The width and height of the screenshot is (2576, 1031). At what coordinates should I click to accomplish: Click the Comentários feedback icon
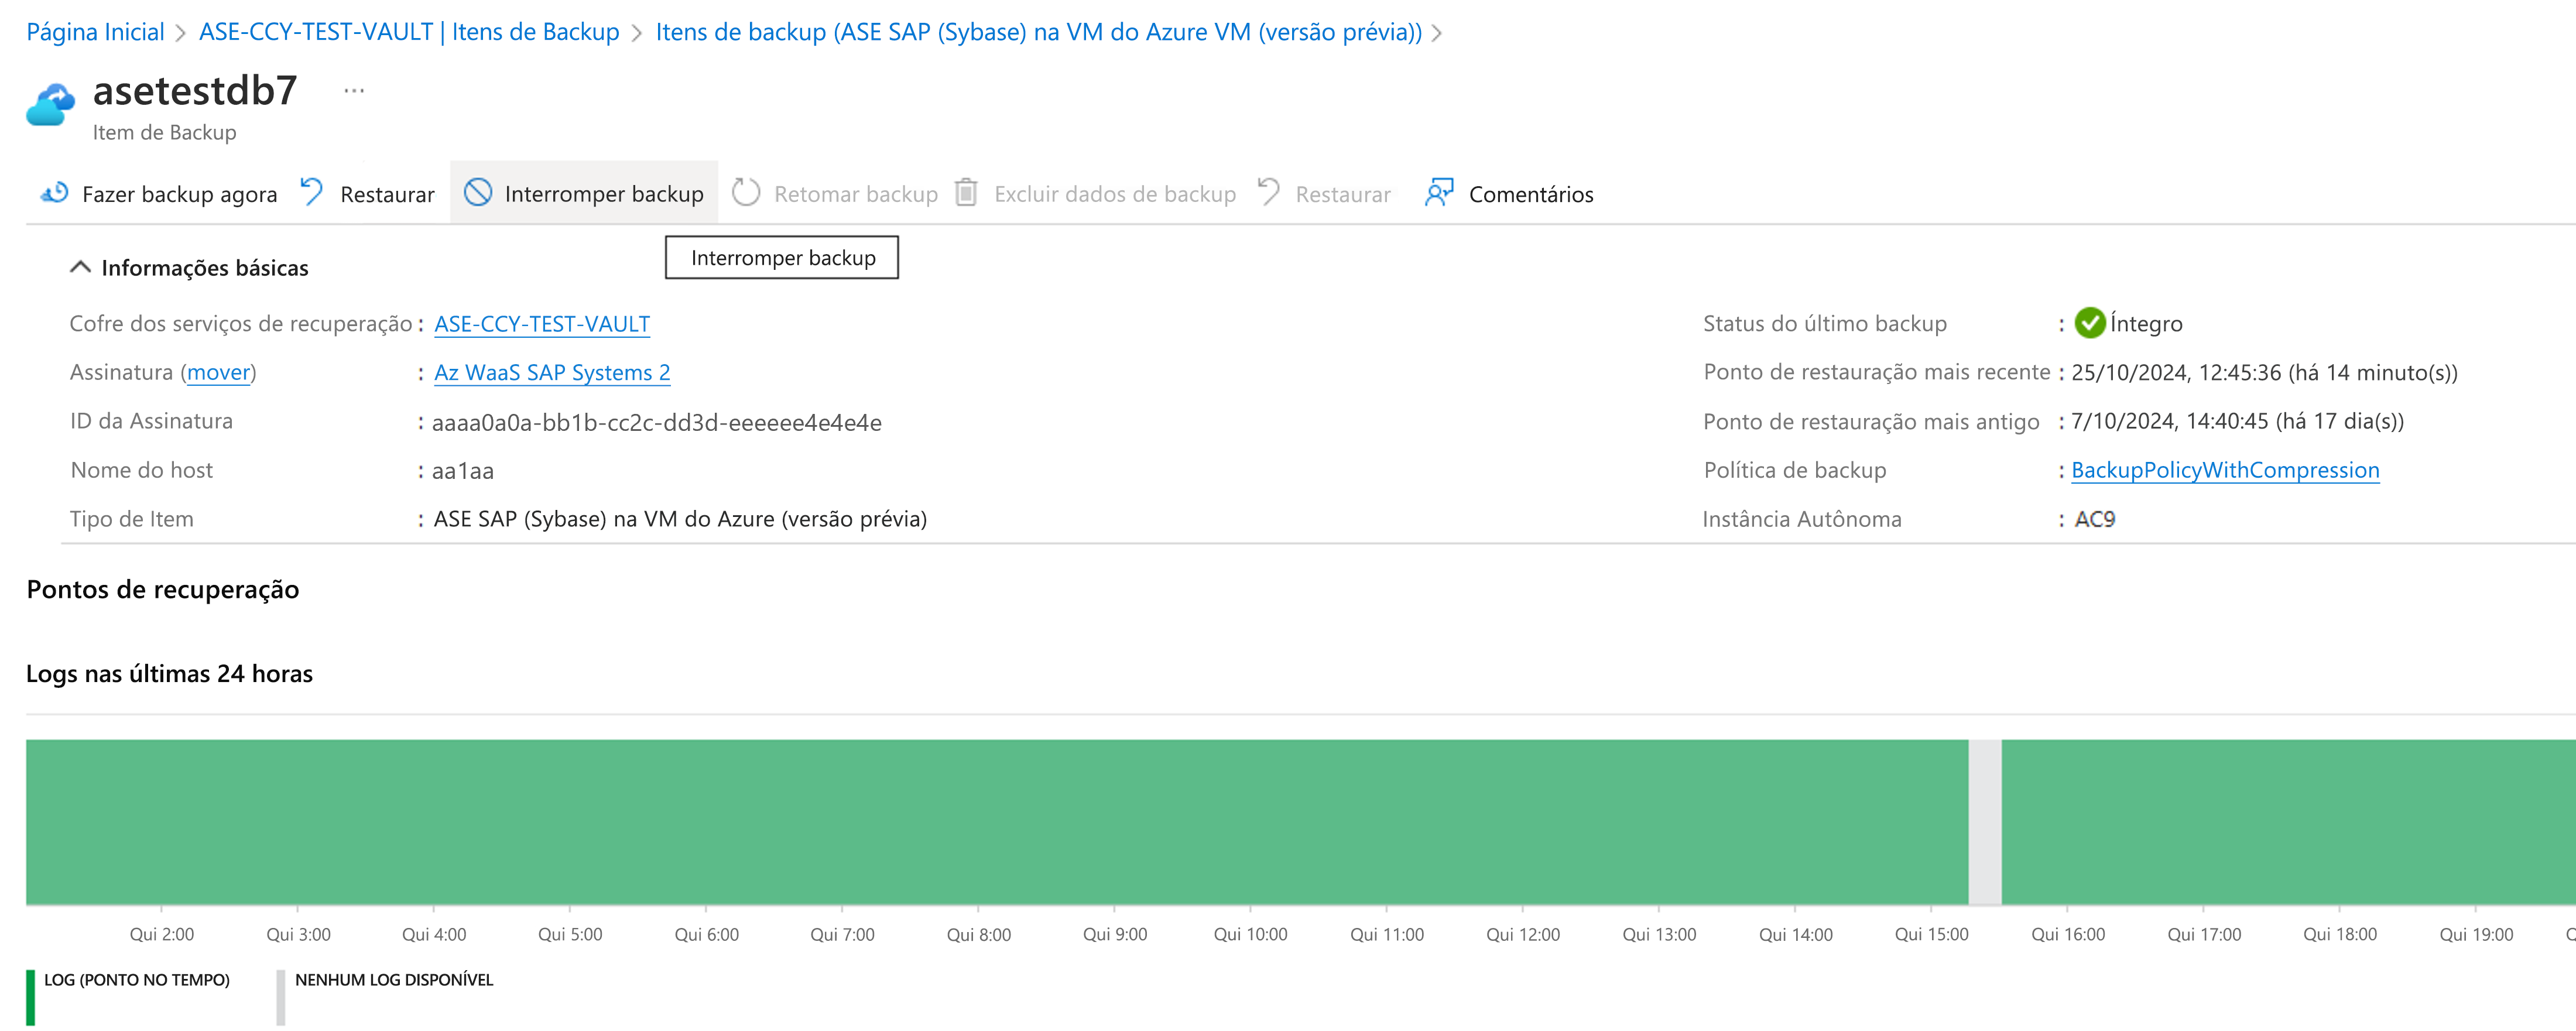coord(1439,192)
